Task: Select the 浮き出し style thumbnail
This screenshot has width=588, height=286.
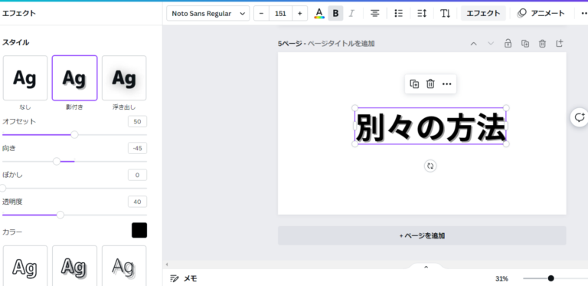Action: pyautogui.click(x=124, y=78)
